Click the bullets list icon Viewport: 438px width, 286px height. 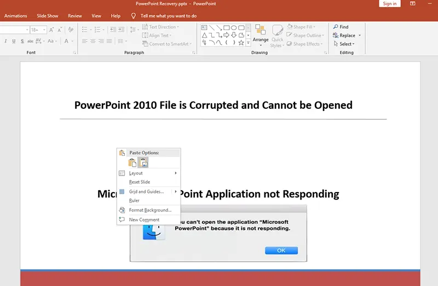click(85, 30)
